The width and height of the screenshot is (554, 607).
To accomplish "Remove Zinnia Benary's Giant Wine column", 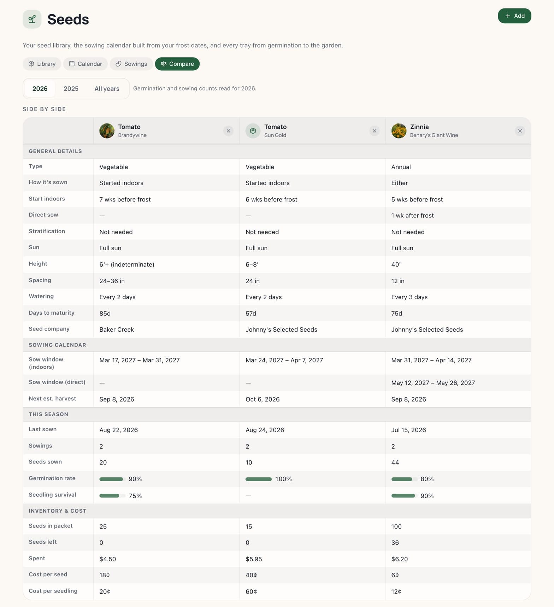I will coord(520,131).
